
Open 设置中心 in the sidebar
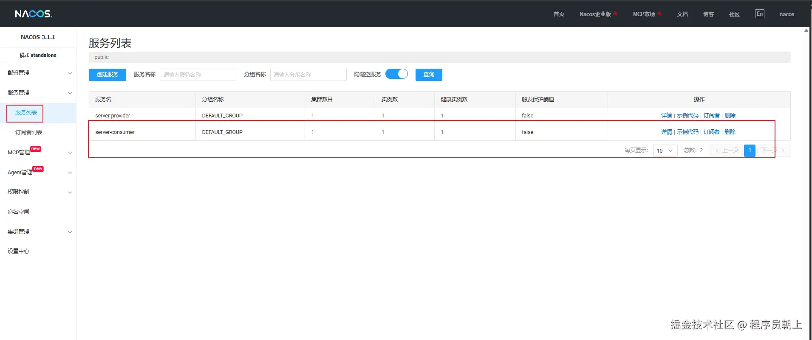[x=18, y=251]
